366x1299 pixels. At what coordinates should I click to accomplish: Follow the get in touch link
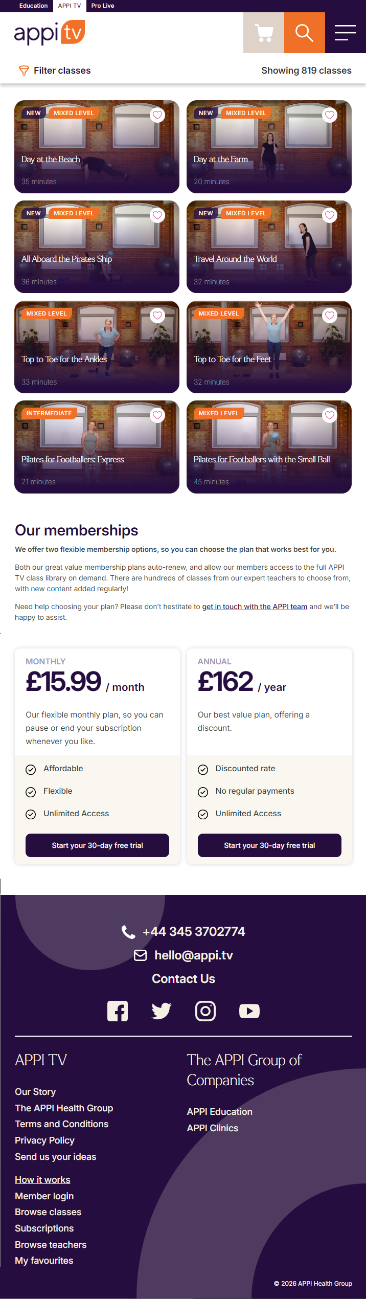tap(255, 607)
